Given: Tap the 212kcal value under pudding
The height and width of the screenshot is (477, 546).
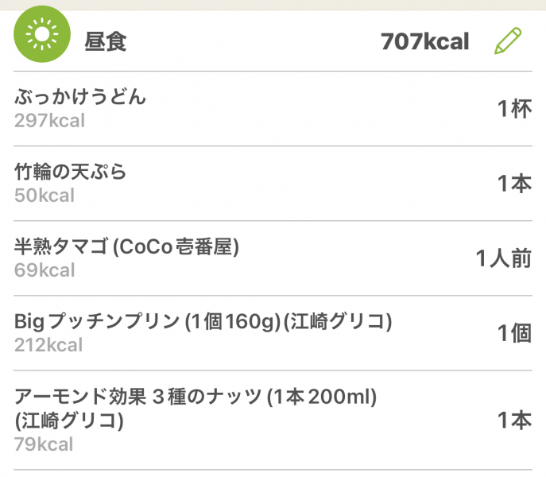Looking at the screenshot, I should (x=48, y=345).
